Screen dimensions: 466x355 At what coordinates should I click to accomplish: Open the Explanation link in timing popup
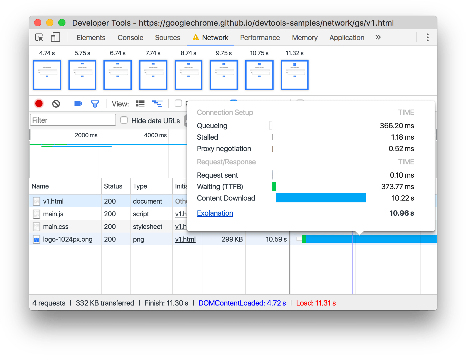(215, 213)
